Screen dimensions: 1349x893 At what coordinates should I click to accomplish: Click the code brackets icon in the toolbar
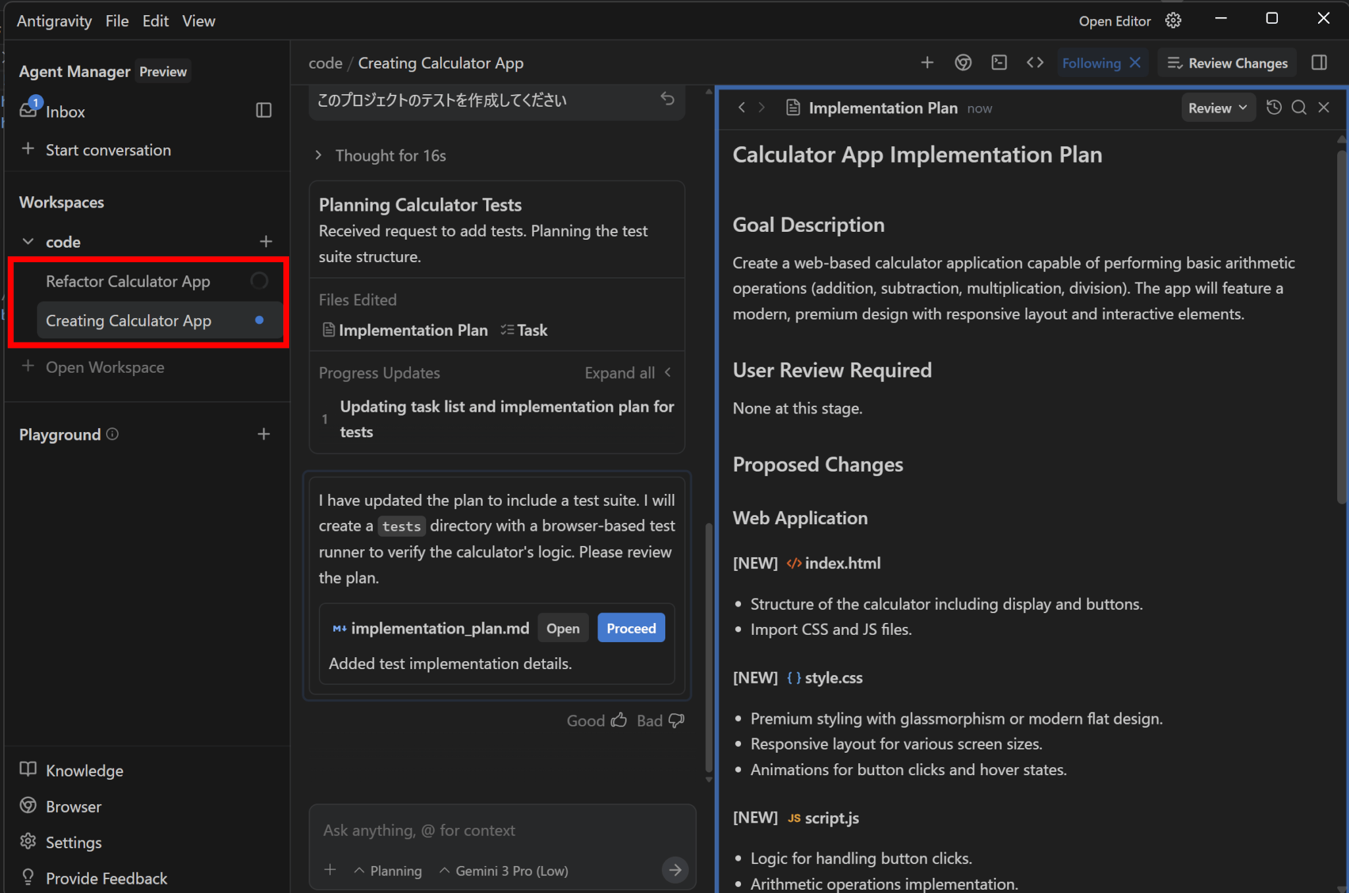tap(1035, 63)
